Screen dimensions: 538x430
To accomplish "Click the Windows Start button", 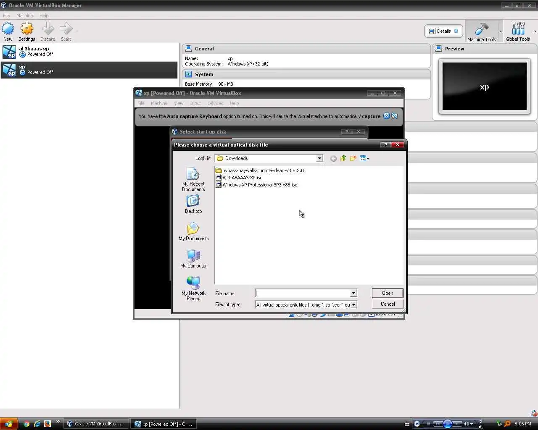I will coord(8,424).
